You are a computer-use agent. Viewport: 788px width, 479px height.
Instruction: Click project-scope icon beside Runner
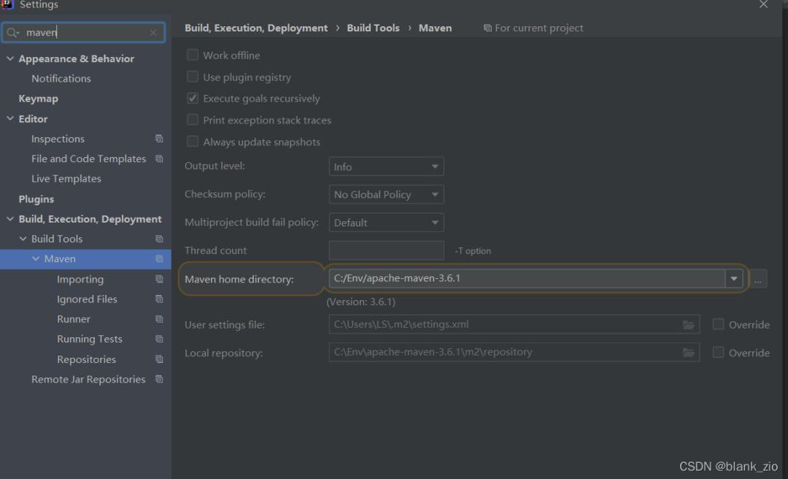pyautogui.click(x=159, y=319)
